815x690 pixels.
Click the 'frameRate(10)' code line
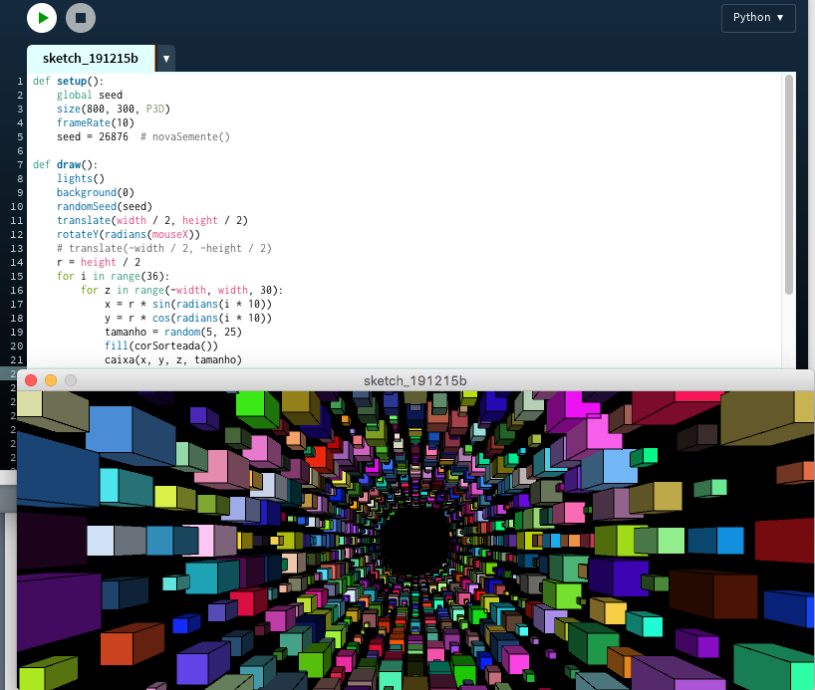[x=95, y=123]
